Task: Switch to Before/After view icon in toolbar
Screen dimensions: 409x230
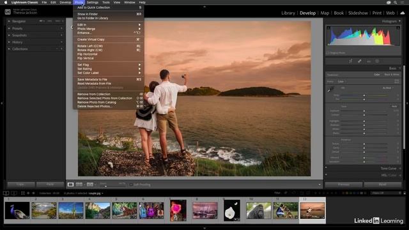Action: click(90, 185)
